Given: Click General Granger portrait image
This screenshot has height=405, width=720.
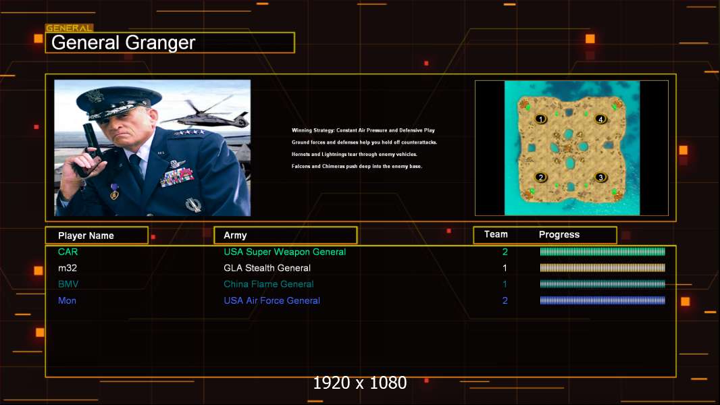Looking at the screenshot, I should pos(153,148).
